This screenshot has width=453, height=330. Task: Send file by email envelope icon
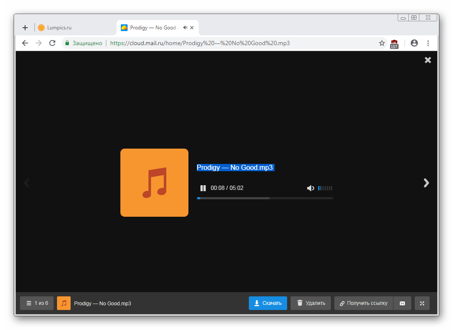coord(402,303)
